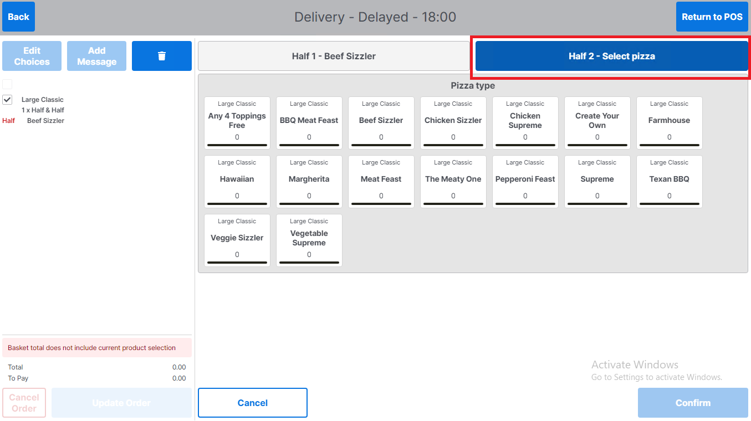
Task: Select the Chicken Sizzler pizza tile
Action: tap(453, 123)
